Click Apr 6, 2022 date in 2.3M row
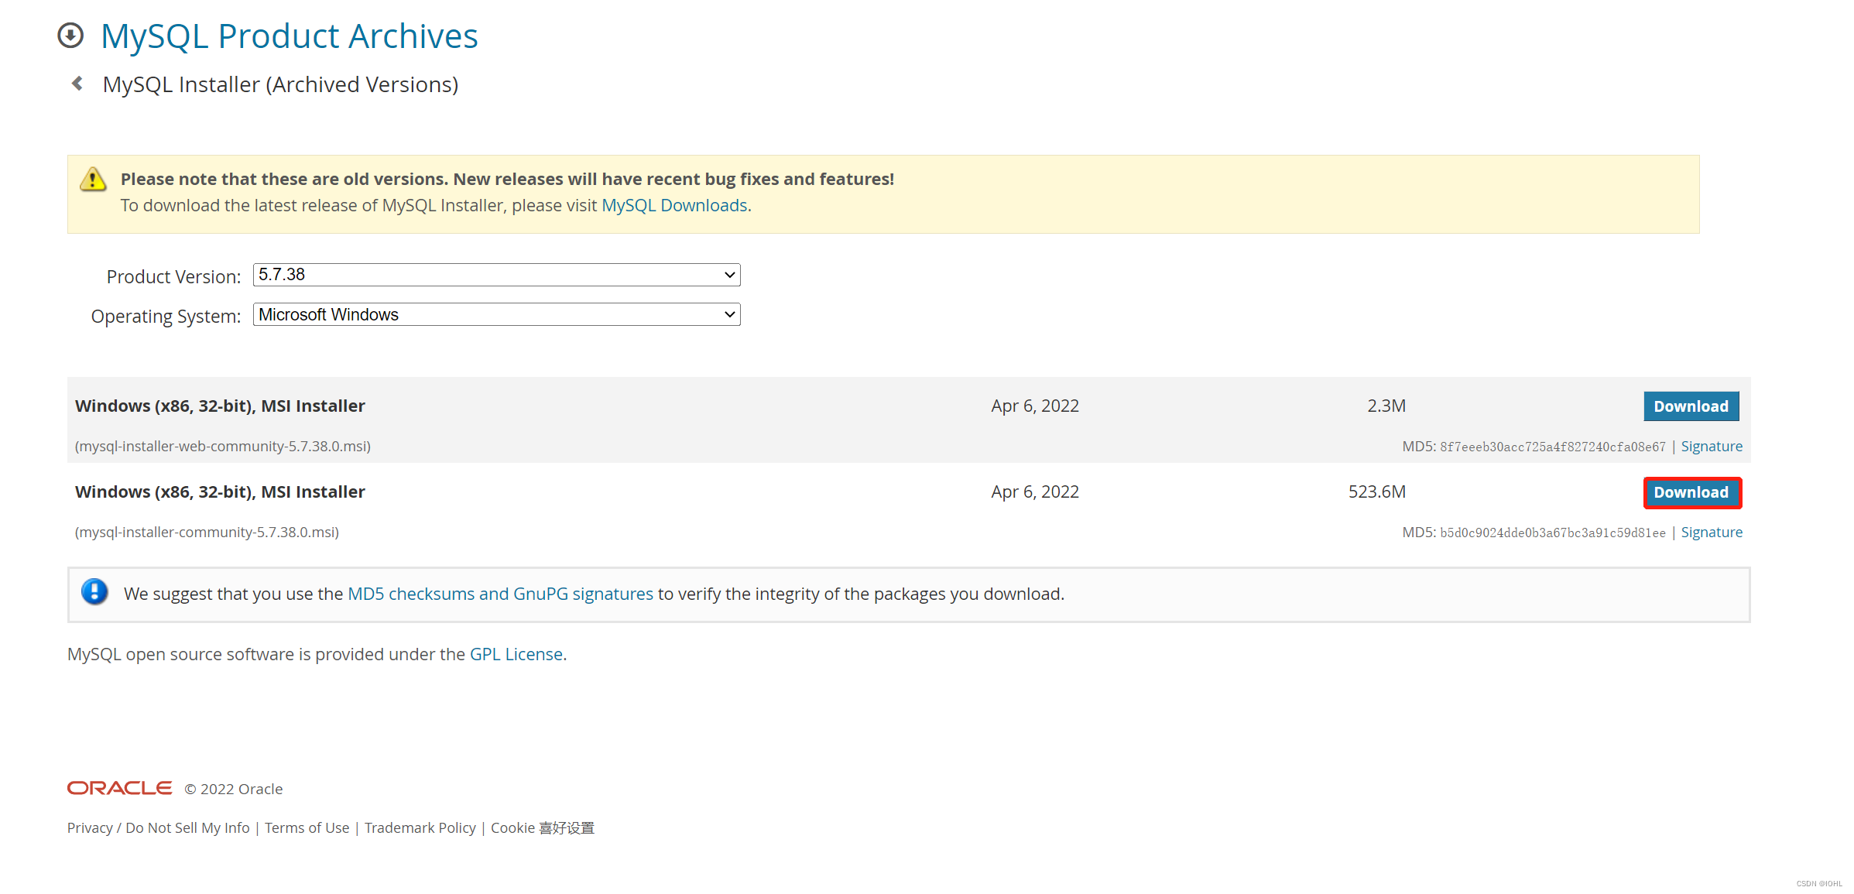The image size is (1854, 894). click(x=1035, y=406)
